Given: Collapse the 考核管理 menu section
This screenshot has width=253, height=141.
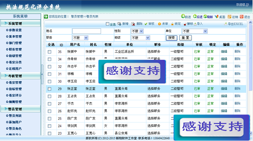Looking at the screenshot, I should (x=21, y=76).
